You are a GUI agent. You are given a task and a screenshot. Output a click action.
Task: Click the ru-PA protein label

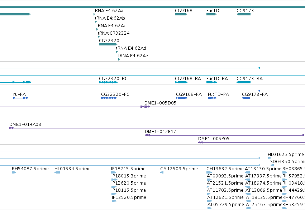(19, 94)
